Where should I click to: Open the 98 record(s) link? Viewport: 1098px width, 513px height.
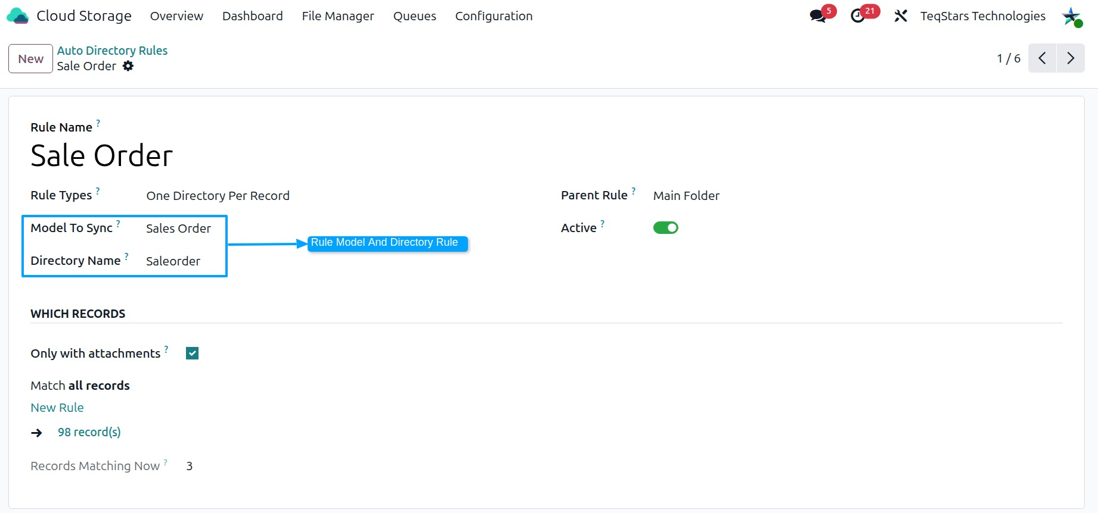point(89,432)
